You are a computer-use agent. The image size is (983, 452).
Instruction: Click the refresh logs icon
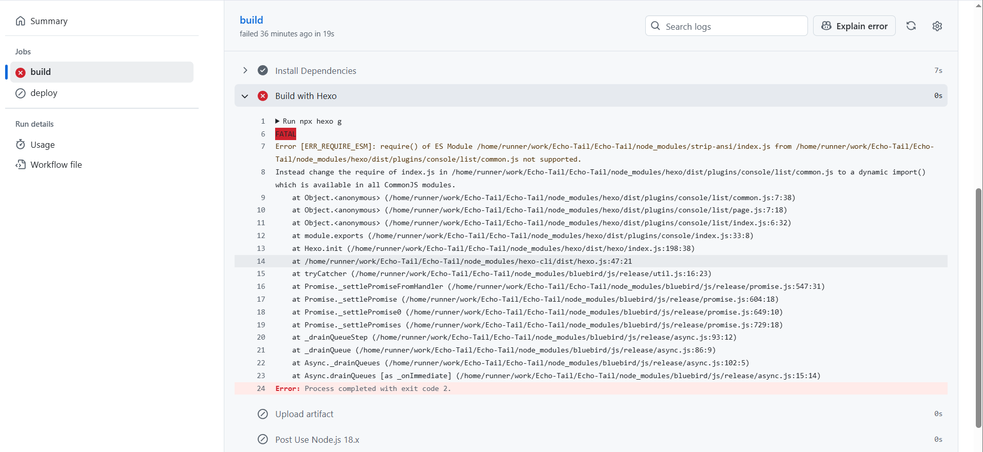[x=911, y=26]
